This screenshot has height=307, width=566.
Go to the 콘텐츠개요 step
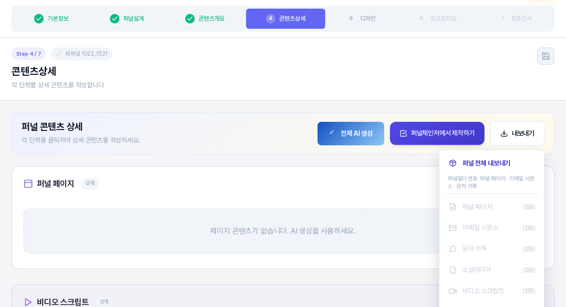(205, 18)
